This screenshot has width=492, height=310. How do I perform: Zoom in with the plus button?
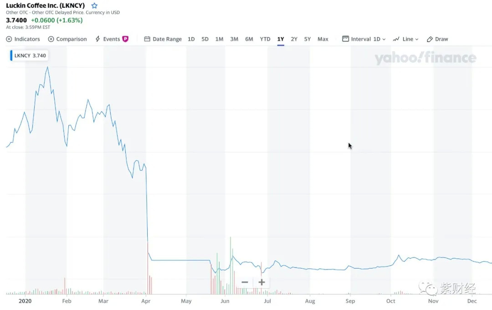point(261,282)
